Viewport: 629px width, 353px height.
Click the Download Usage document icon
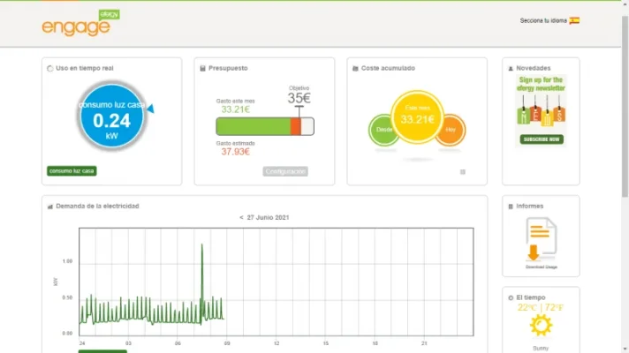[541, 239]
